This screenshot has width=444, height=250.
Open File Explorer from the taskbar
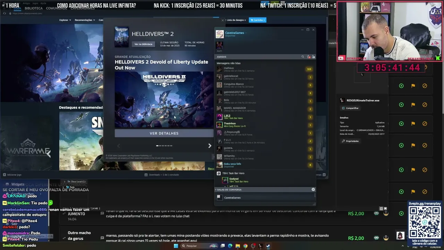click(x=238, y=246)
